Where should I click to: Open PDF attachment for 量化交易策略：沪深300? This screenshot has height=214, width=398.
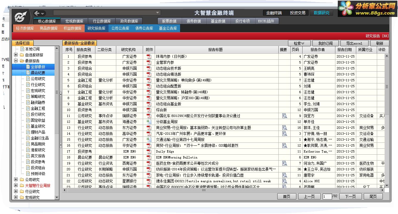[x=149, y=98]
